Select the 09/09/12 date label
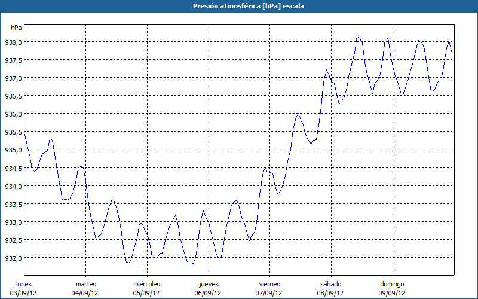Image resolution: width=478 pixels, height=299 pixels. (392, 293)
